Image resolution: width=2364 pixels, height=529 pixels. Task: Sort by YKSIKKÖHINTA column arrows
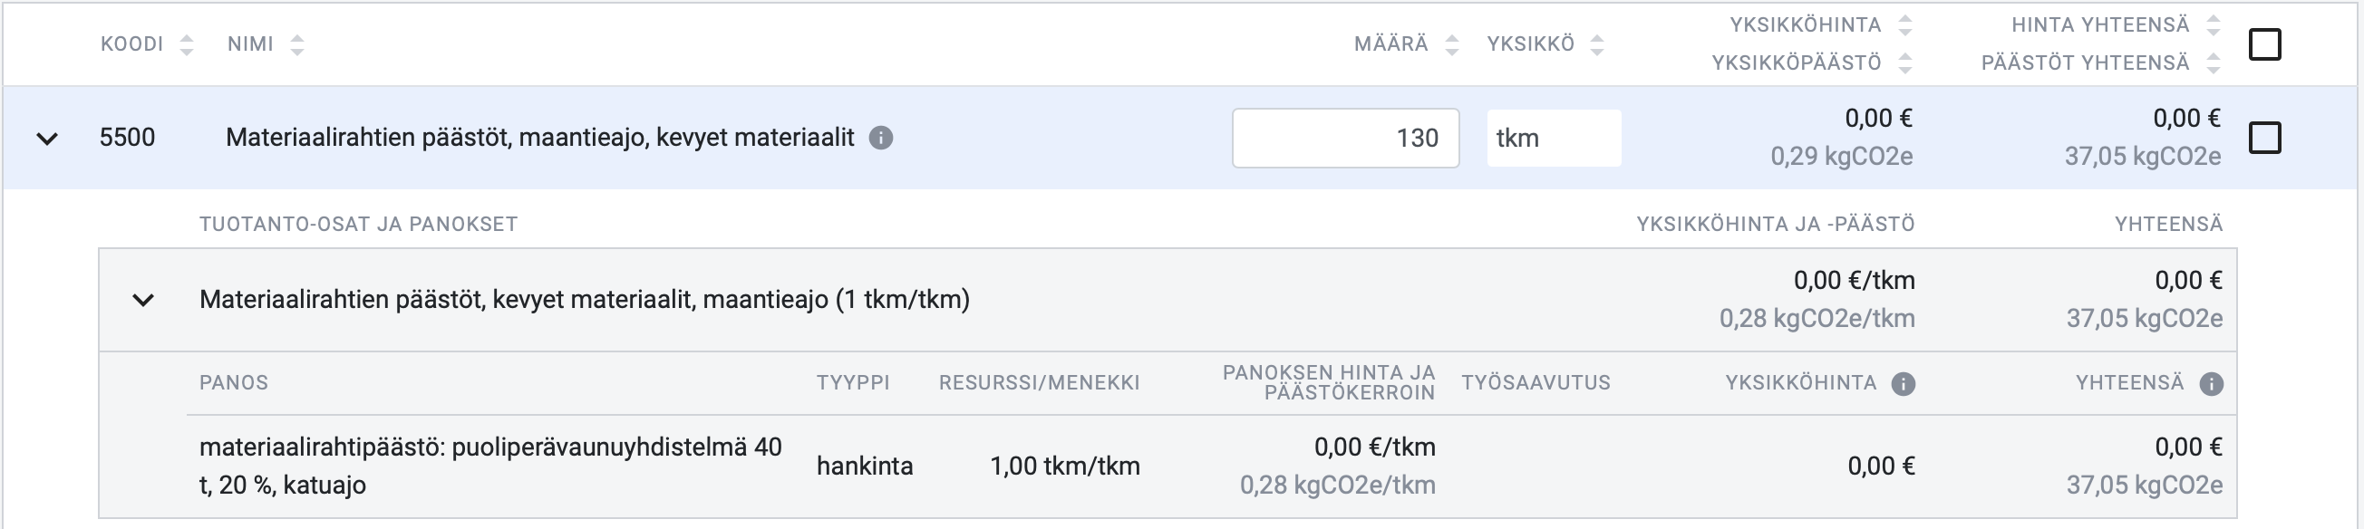(x=1905, y=25)
